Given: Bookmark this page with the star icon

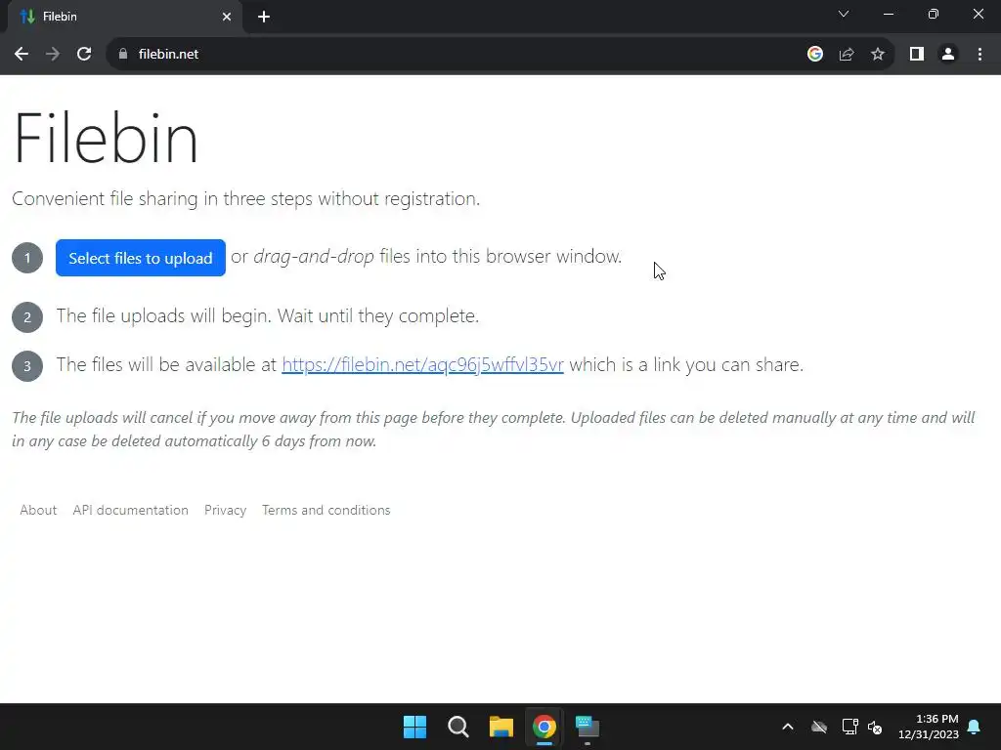Looking at the screenshot, I should 878,55.
